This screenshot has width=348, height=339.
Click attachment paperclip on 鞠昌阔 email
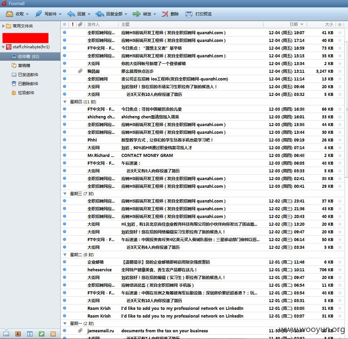click(x=80, y=71)
